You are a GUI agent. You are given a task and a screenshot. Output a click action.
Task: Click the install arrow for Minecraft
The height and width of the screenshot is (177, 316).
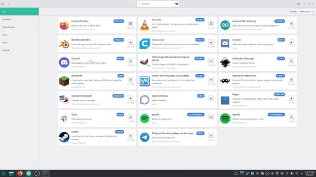tap(130, 79)
